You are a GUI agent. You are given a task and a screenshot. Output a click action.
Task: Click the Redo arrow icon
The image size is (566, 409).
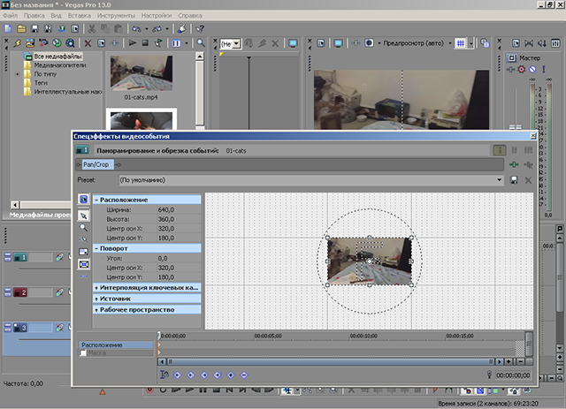point(157,28)
